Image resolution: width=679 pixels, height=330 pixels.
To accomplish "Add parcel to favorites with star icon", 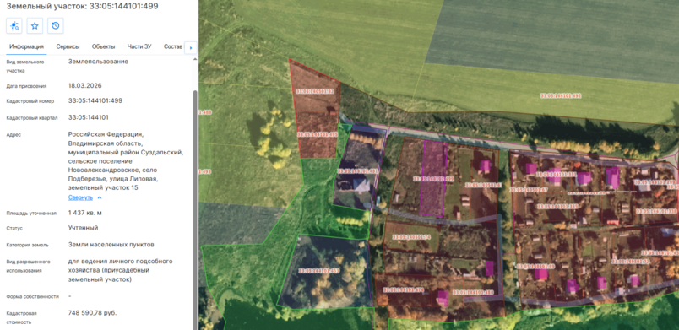I will click(35, 26).
